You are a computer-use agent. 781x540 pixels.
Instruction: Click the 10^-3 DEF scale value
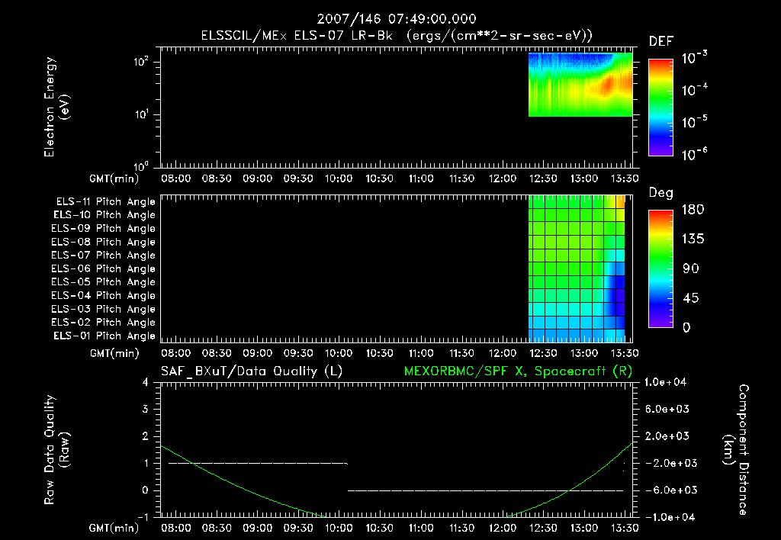pos(694,57)
